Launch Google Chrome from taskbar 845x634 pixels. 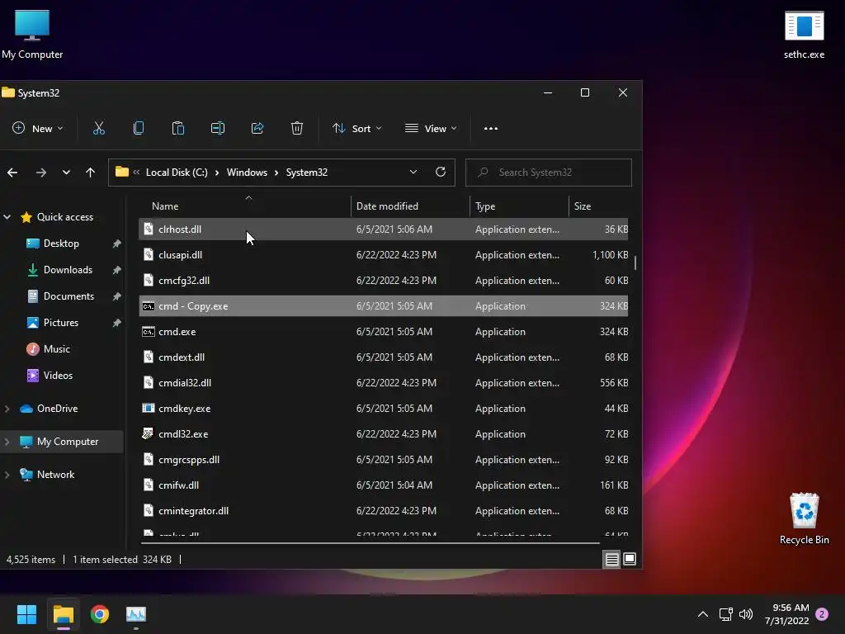click(x=100, y=614)
